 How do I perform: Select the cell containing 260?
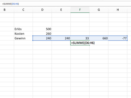pos(42,34)
